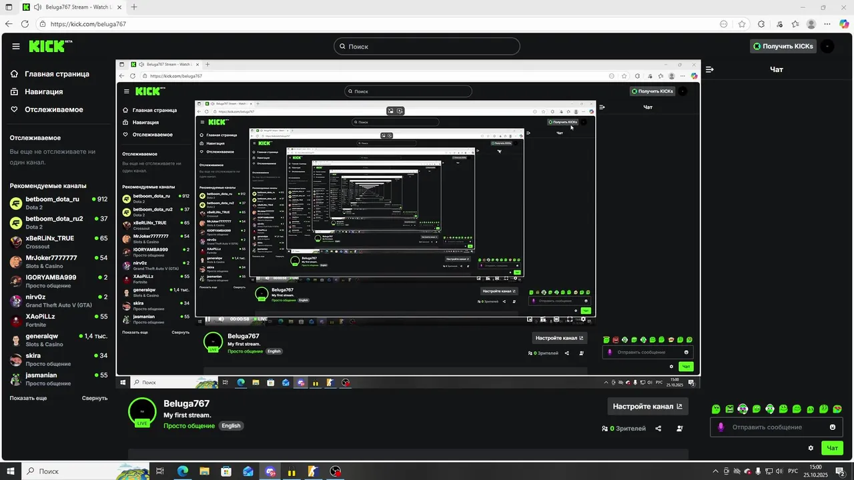Screen dimensions: 854x480
Task: Open channel xBeRLiNx_TRUE in sidebar
Action: pyautogui.click(x=59, y=242)
